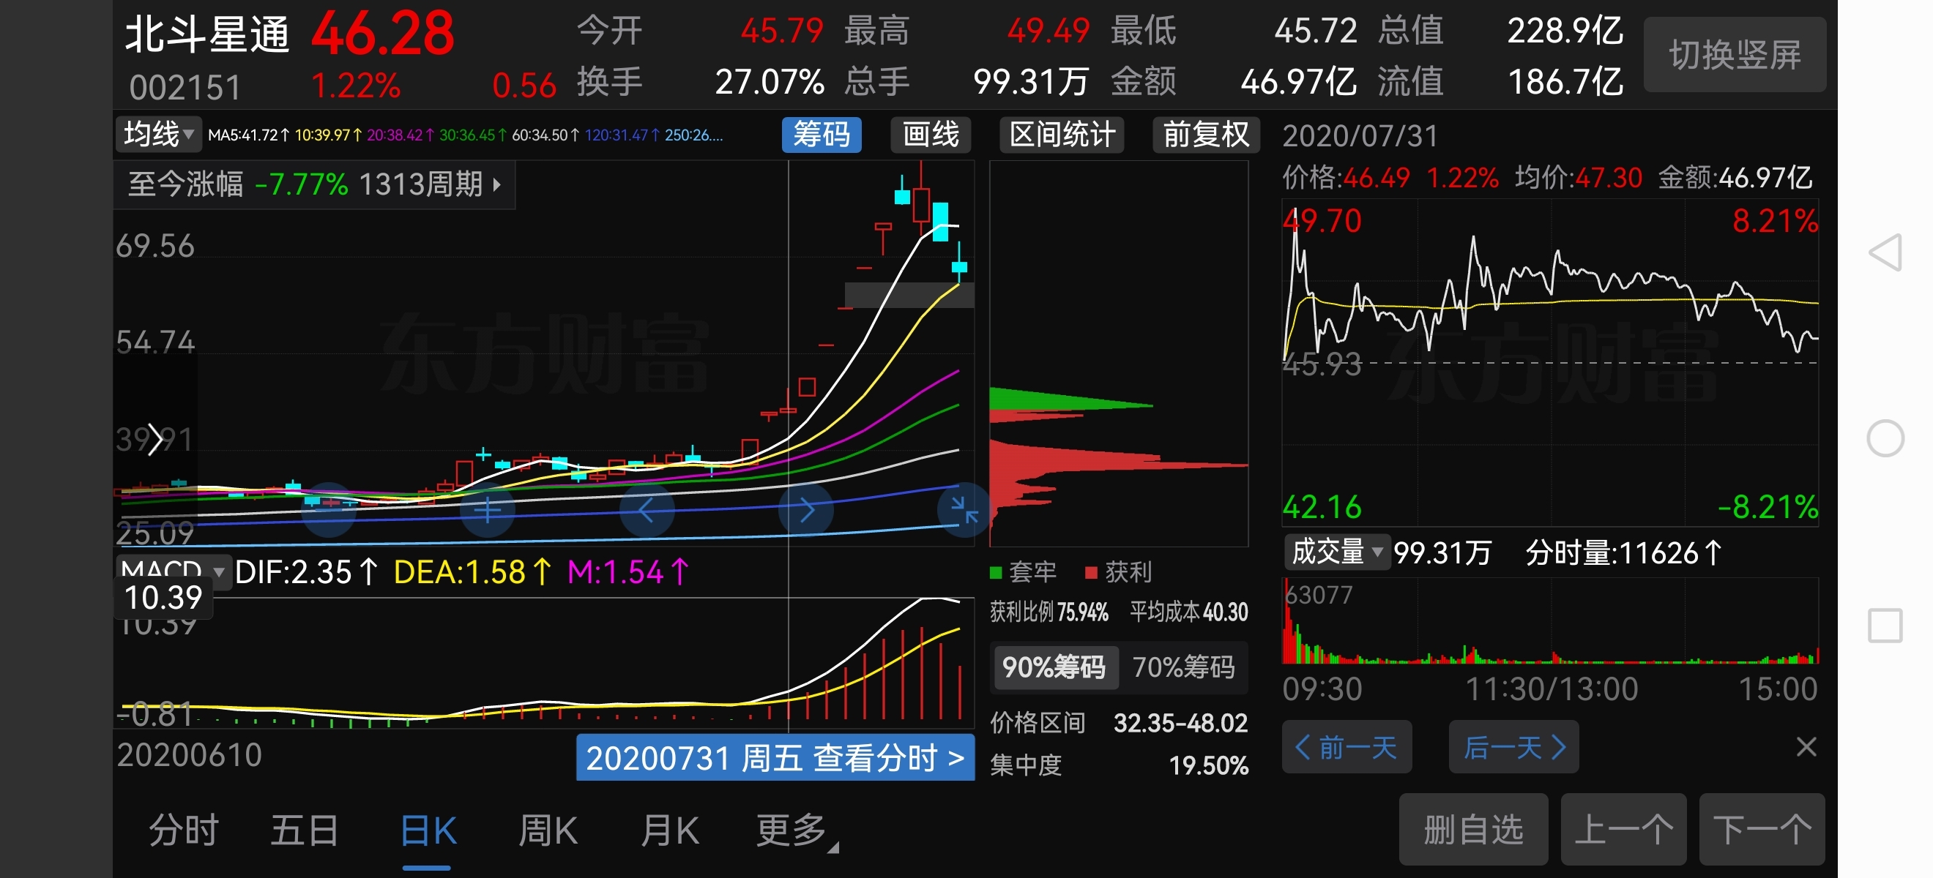
Task: Move chart cursor right with arrow icon
Action: tap(806, 511)
